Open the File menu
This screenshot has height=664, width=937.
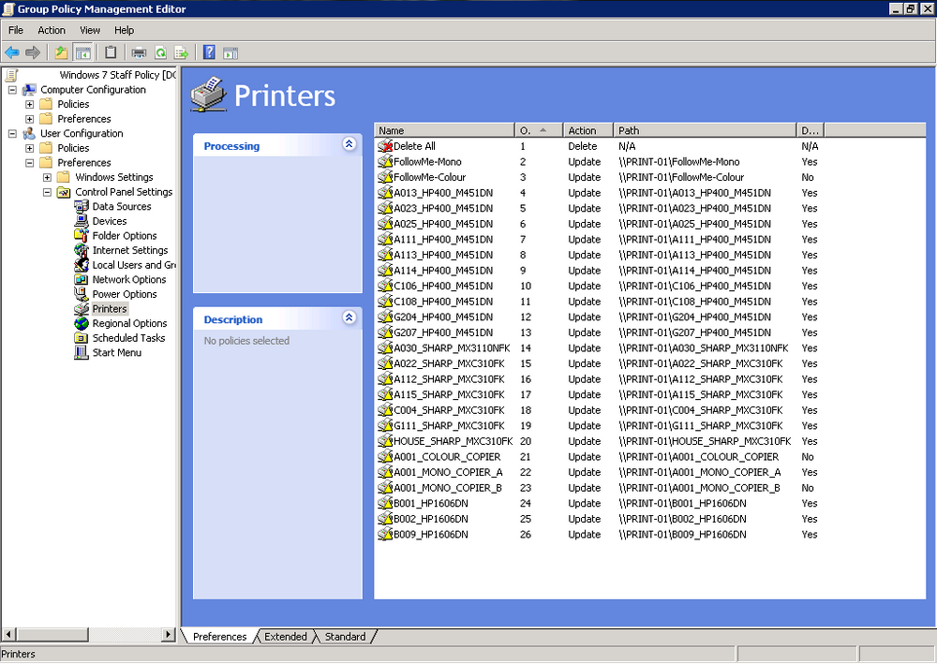[x=16, y=30]
